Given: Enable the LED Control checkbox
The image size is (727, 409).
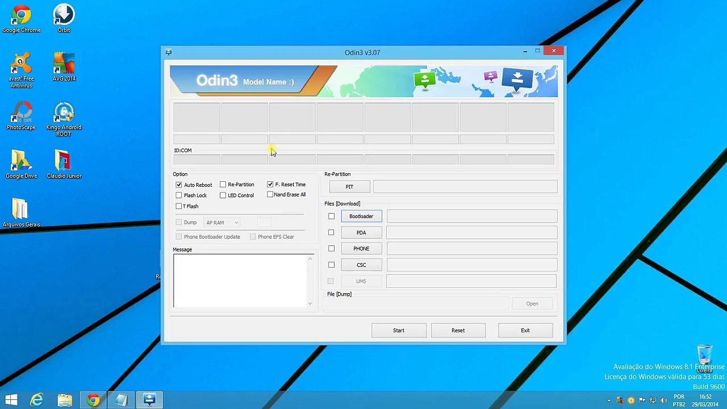Looking at the screenshot, I should click(x=223, y=195).
